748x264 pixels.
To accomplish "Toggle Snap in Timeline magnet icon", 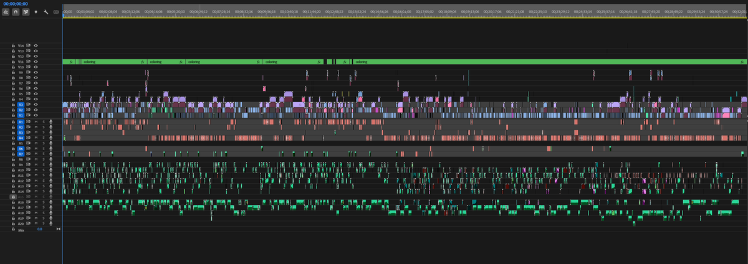I will 16,11.
